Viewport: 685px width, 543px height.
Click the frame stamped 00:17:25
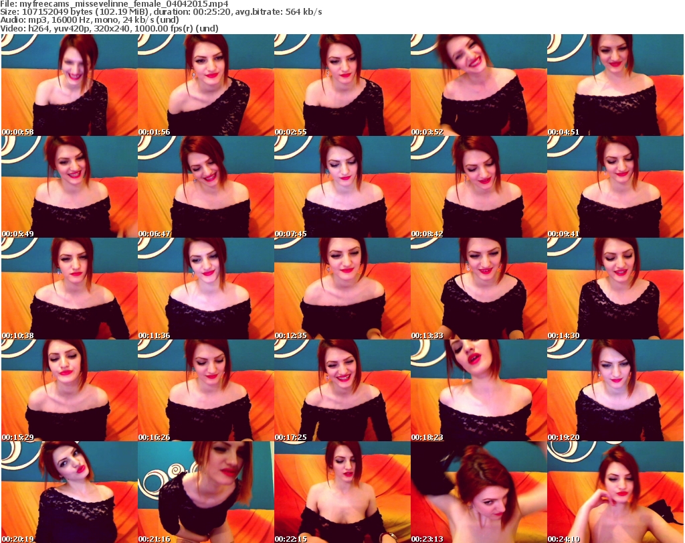click(342, 390)
